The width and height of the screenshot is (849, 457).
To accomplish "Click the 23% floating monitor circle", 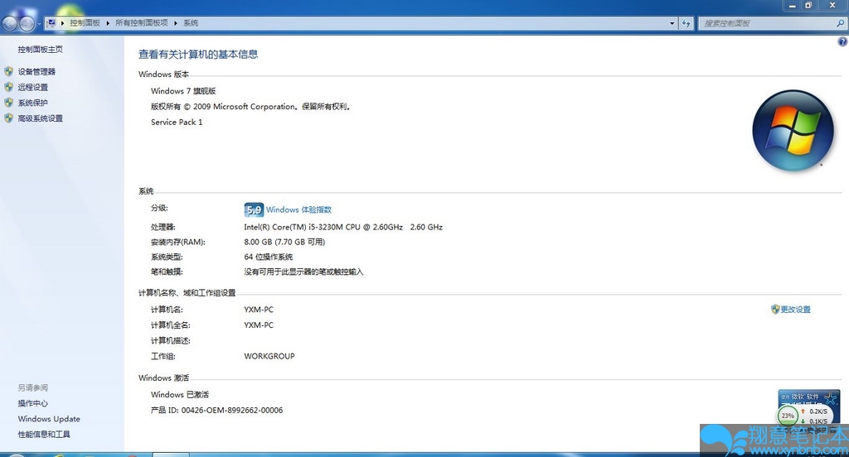I will pos(788,416).
